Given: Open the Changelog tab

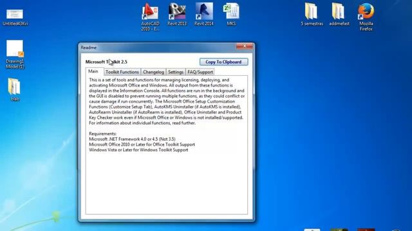Looking at the screenshot, I should pyautogui.click(x=153, y=72).
